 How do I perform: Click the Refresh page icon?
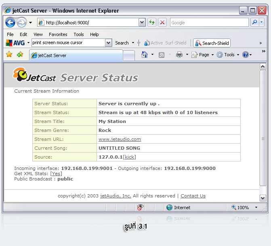point(152,23)
